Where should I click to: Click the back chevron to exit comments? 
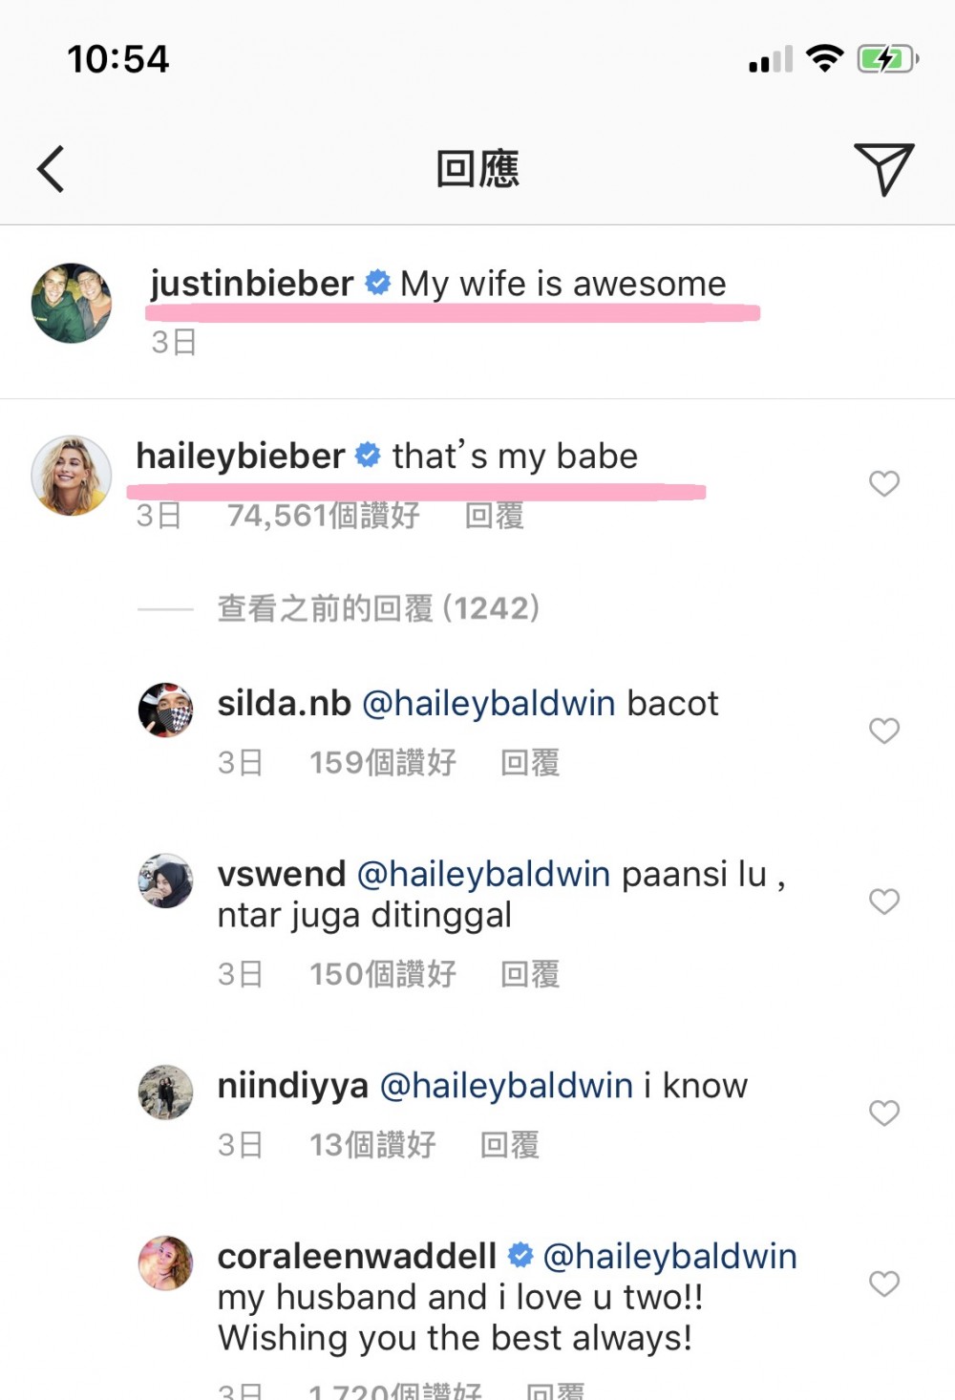(x=50, y=169)
